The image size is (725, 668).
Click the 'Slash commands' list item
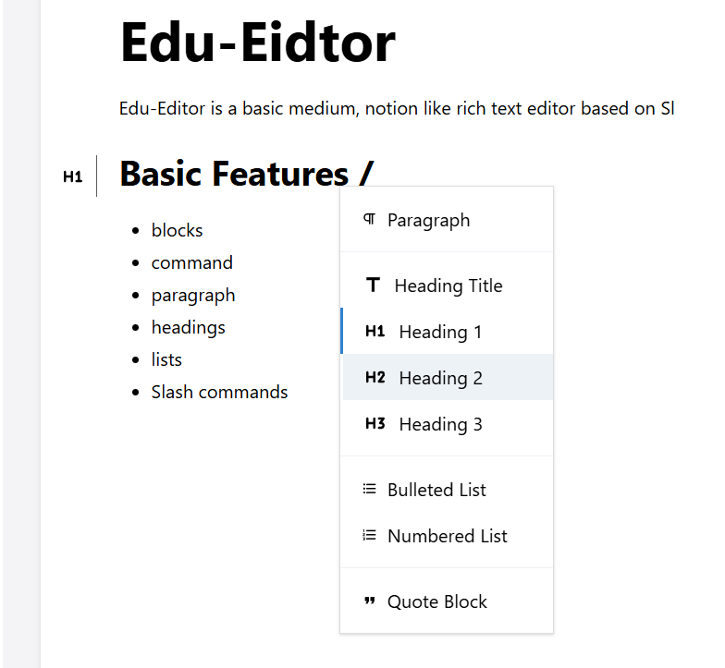(219, 392)
